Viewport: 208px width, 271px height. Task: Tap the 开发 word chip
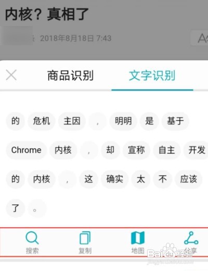click(x=197, y=150)
